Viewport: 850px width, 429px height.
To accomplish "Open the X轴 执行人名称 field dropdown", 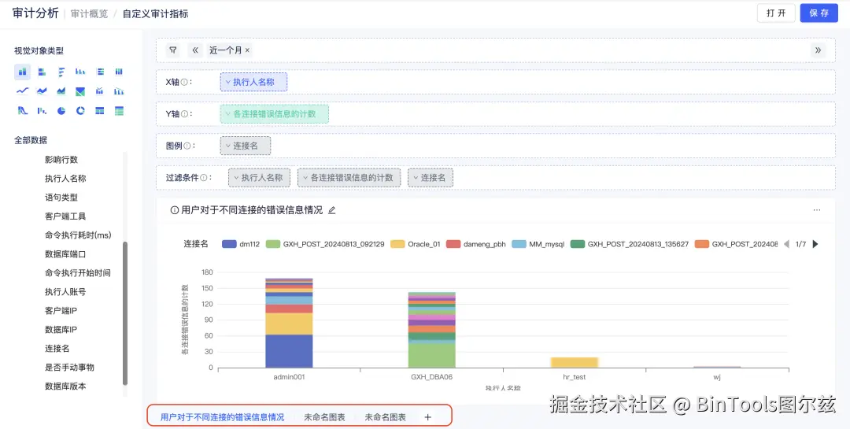I will [x=253, y=82].
